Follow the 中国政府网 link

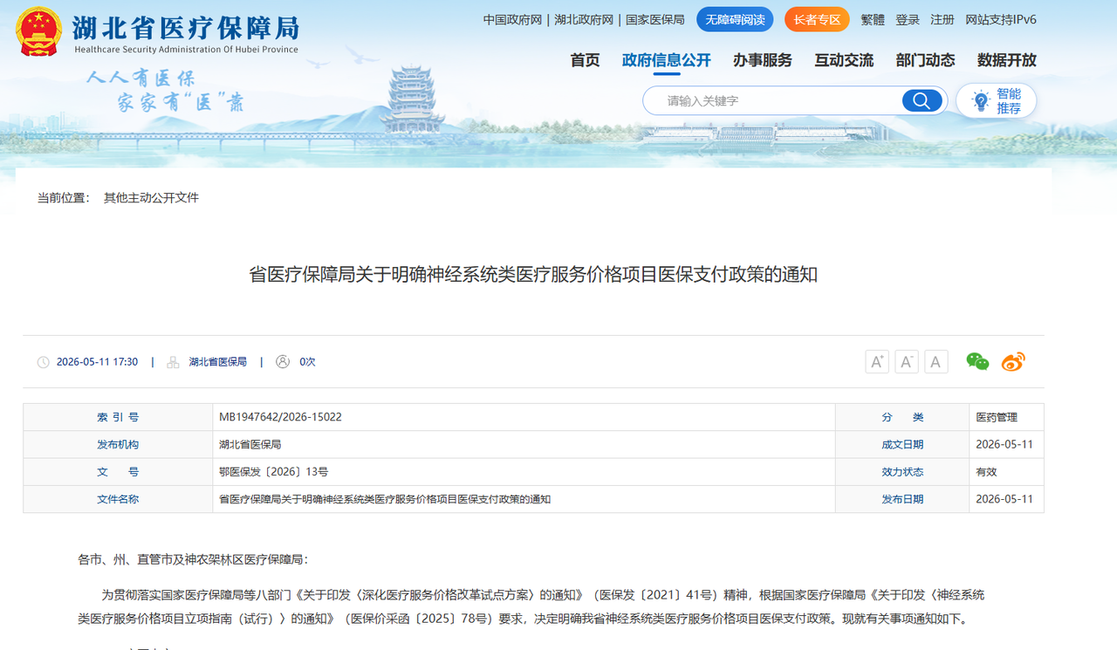(x=513, y=19)
